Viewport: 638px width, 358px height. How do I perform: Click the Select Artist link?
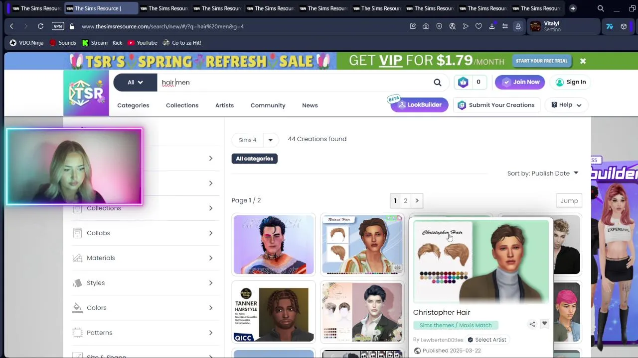point(486,340)
